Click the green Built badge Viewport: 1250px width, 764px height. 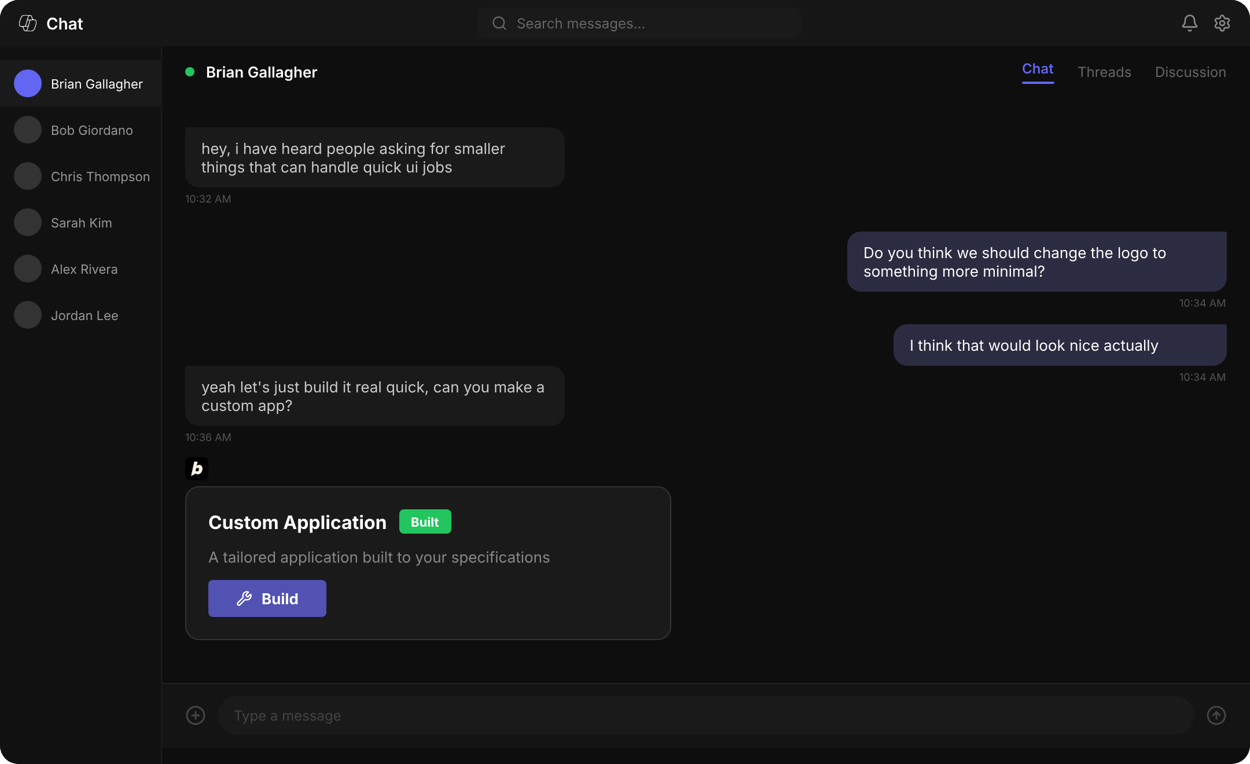(x=425, y=521)
